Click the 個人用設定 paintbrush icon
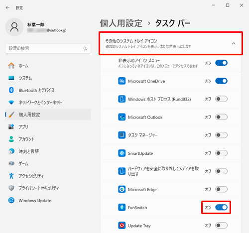 coord(11,115)
